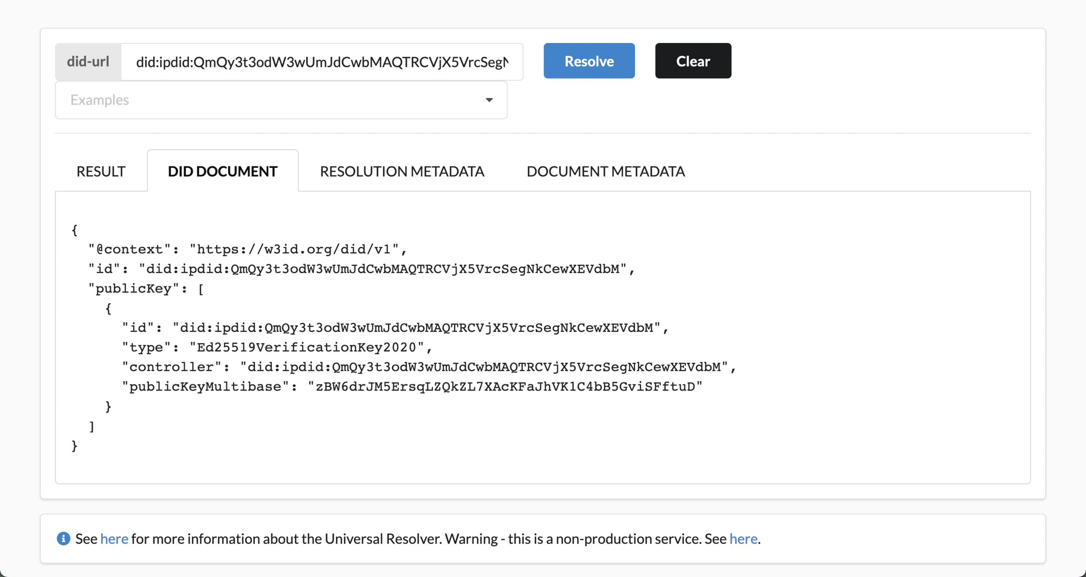Click the Examples dropdown arrow
1086x577 pixels.
tap(489, 100)
